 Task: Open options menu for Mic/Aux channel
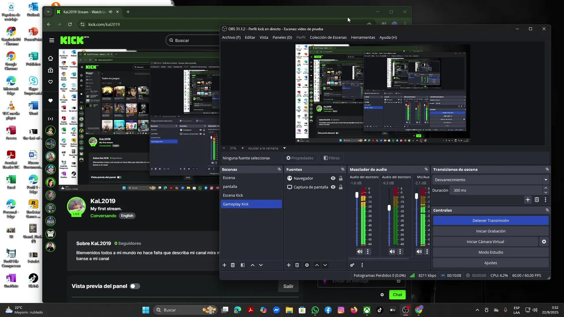coord(427,251)
